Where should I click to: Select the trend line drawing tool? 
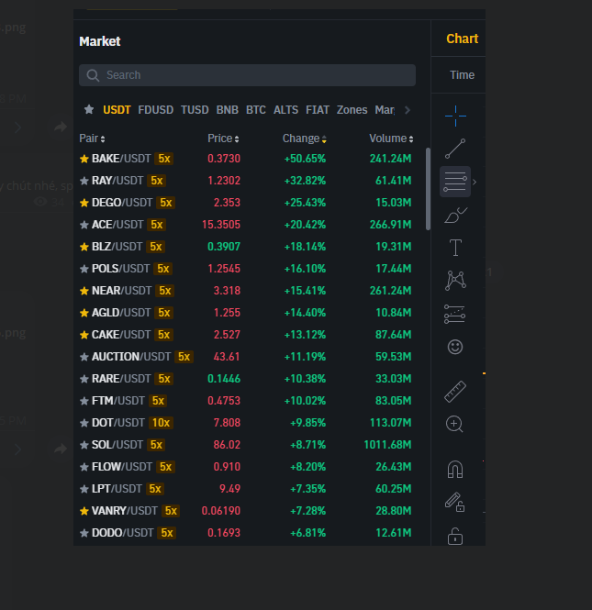[x=455, y=149]
